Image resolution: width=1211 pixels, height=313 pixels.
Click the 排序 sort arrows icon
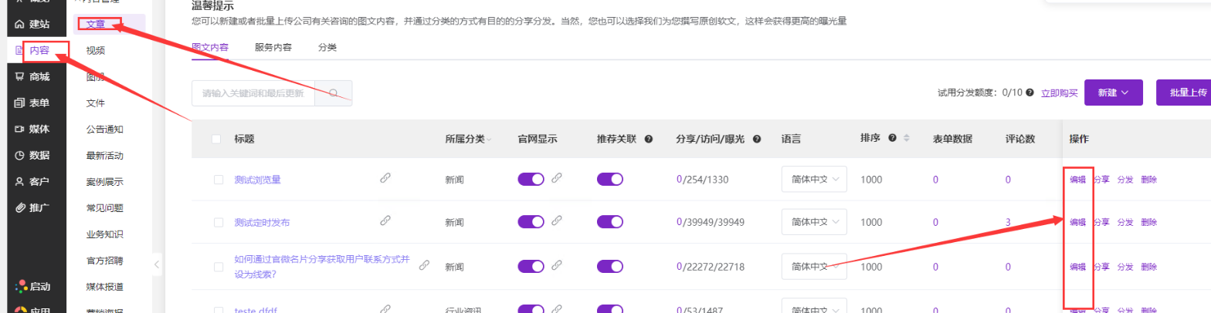[906, 139]
